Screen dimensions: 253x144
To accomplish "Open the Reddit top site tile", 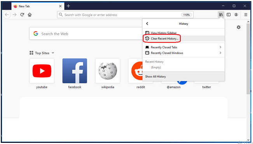I will point(136,71).
